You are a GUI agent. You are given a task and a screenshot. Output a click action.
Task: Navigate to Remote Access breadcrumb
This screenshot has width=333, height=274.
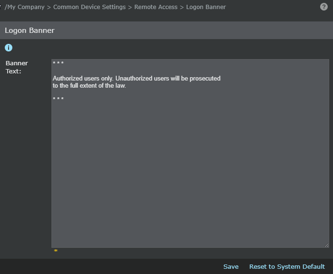[x=156, y=7]
